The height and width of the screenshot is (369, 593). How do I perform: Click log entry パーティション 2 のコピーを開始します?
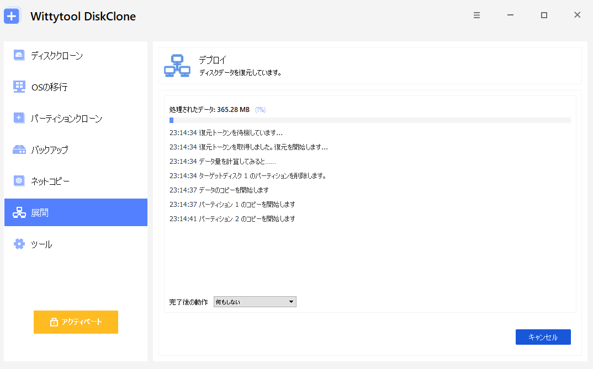coord(232,218)
